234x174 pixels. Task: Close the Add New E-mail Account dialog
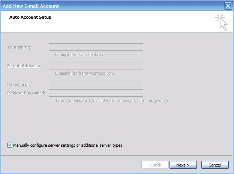(x=228, y=6)
